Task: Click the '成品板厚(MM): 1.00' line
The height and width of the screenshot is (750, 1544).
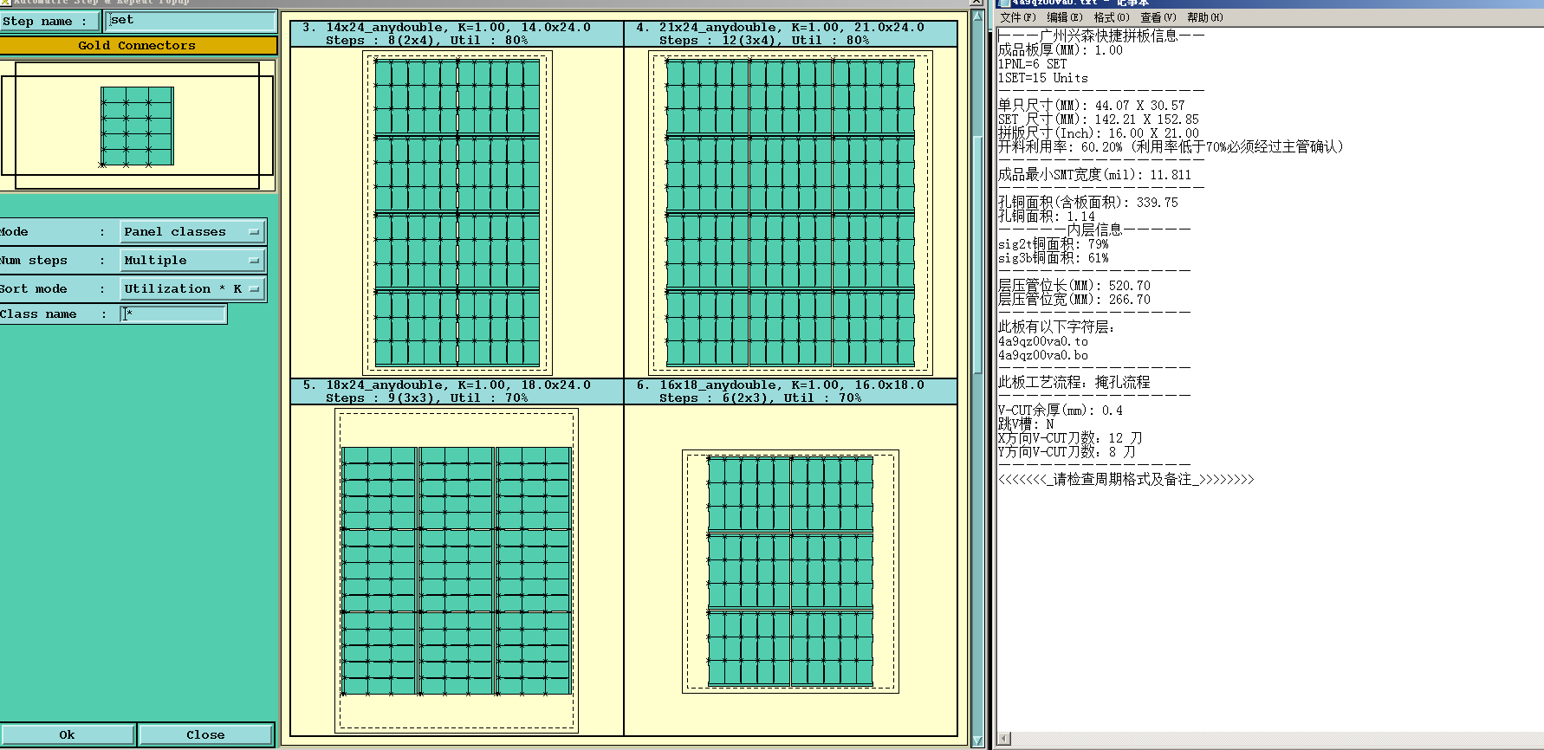Action: (x=1060, y=50)
